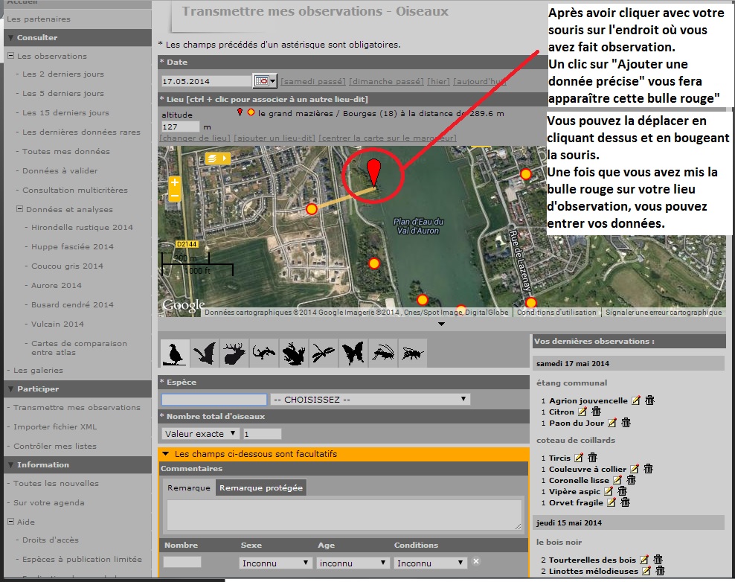Screen dimensions: 735x582
Task: Open the Conditions Inconnu dropdown
Action: pyautogui.click(x=430, y=563)
